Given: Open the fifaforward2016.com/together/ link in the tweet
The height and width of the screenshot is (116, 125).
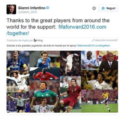Looking at the screenshot, I should 56,30.
